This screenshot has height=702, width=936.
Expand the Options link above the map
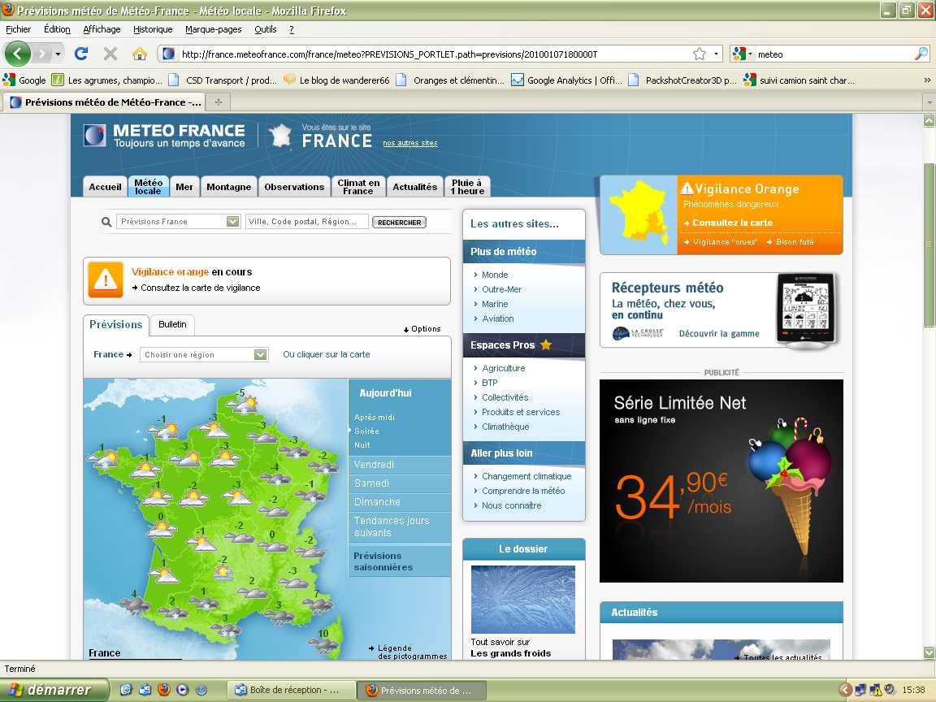422,329
